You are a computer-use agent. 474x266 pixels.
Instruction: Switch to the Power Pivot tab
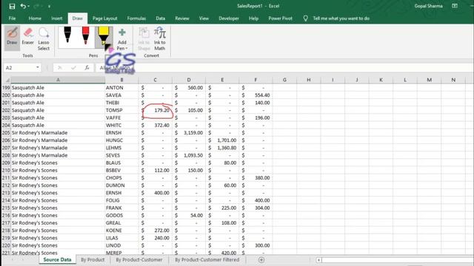[x=280, y=18]
